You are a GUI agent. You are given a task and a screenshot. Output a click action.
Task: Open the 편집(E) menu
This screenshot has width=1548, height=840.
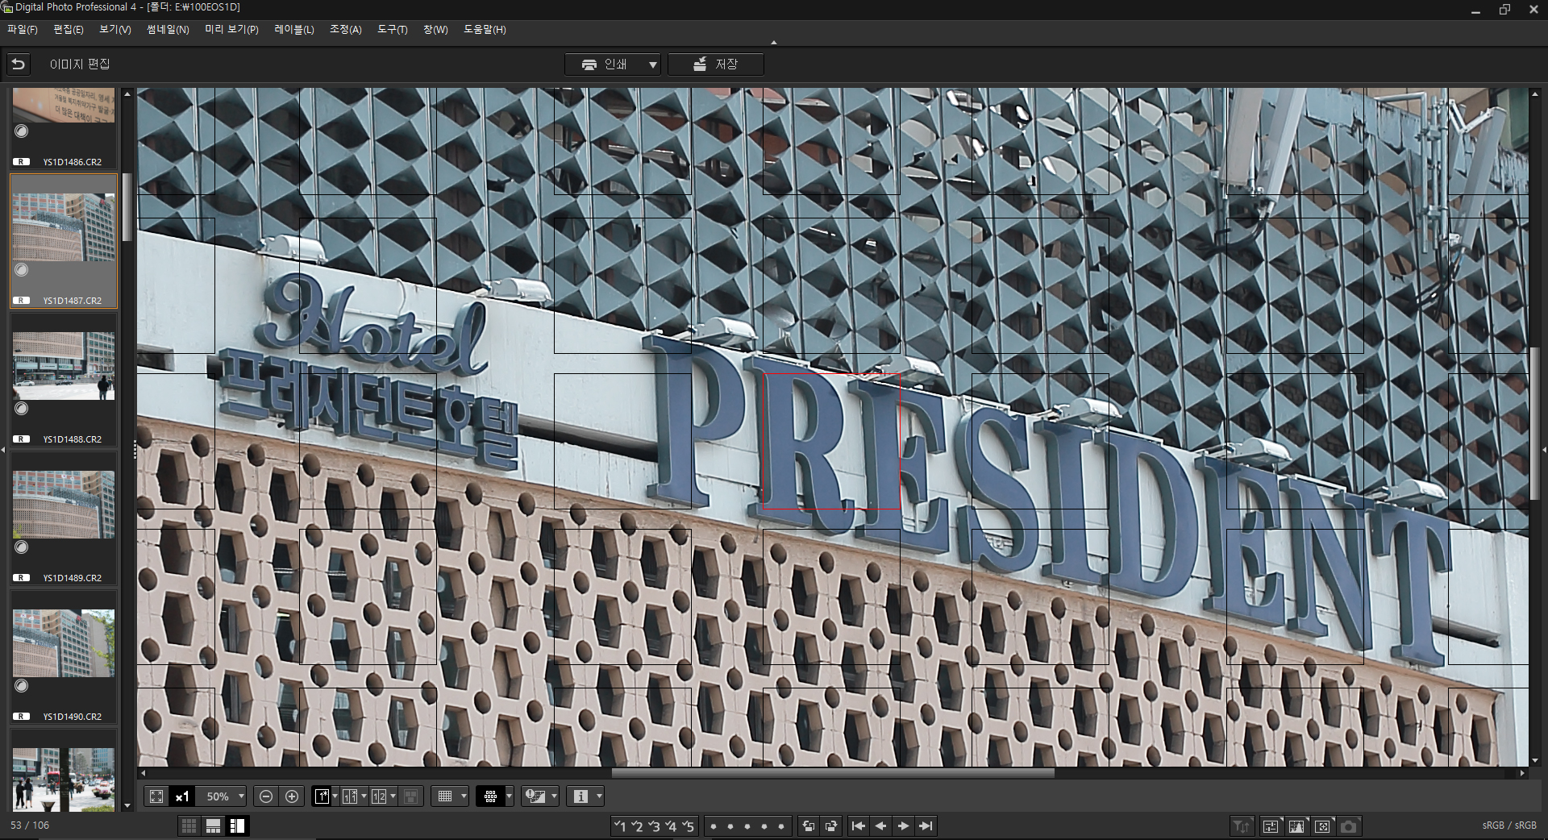click(69, 30)
